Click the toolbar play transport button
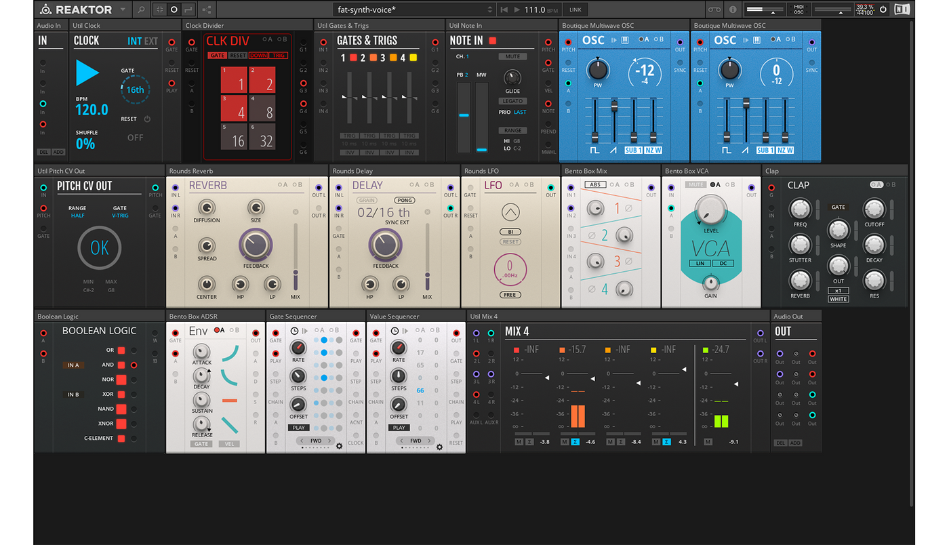This screenshot has width=949, height=545. click(517, 9)
